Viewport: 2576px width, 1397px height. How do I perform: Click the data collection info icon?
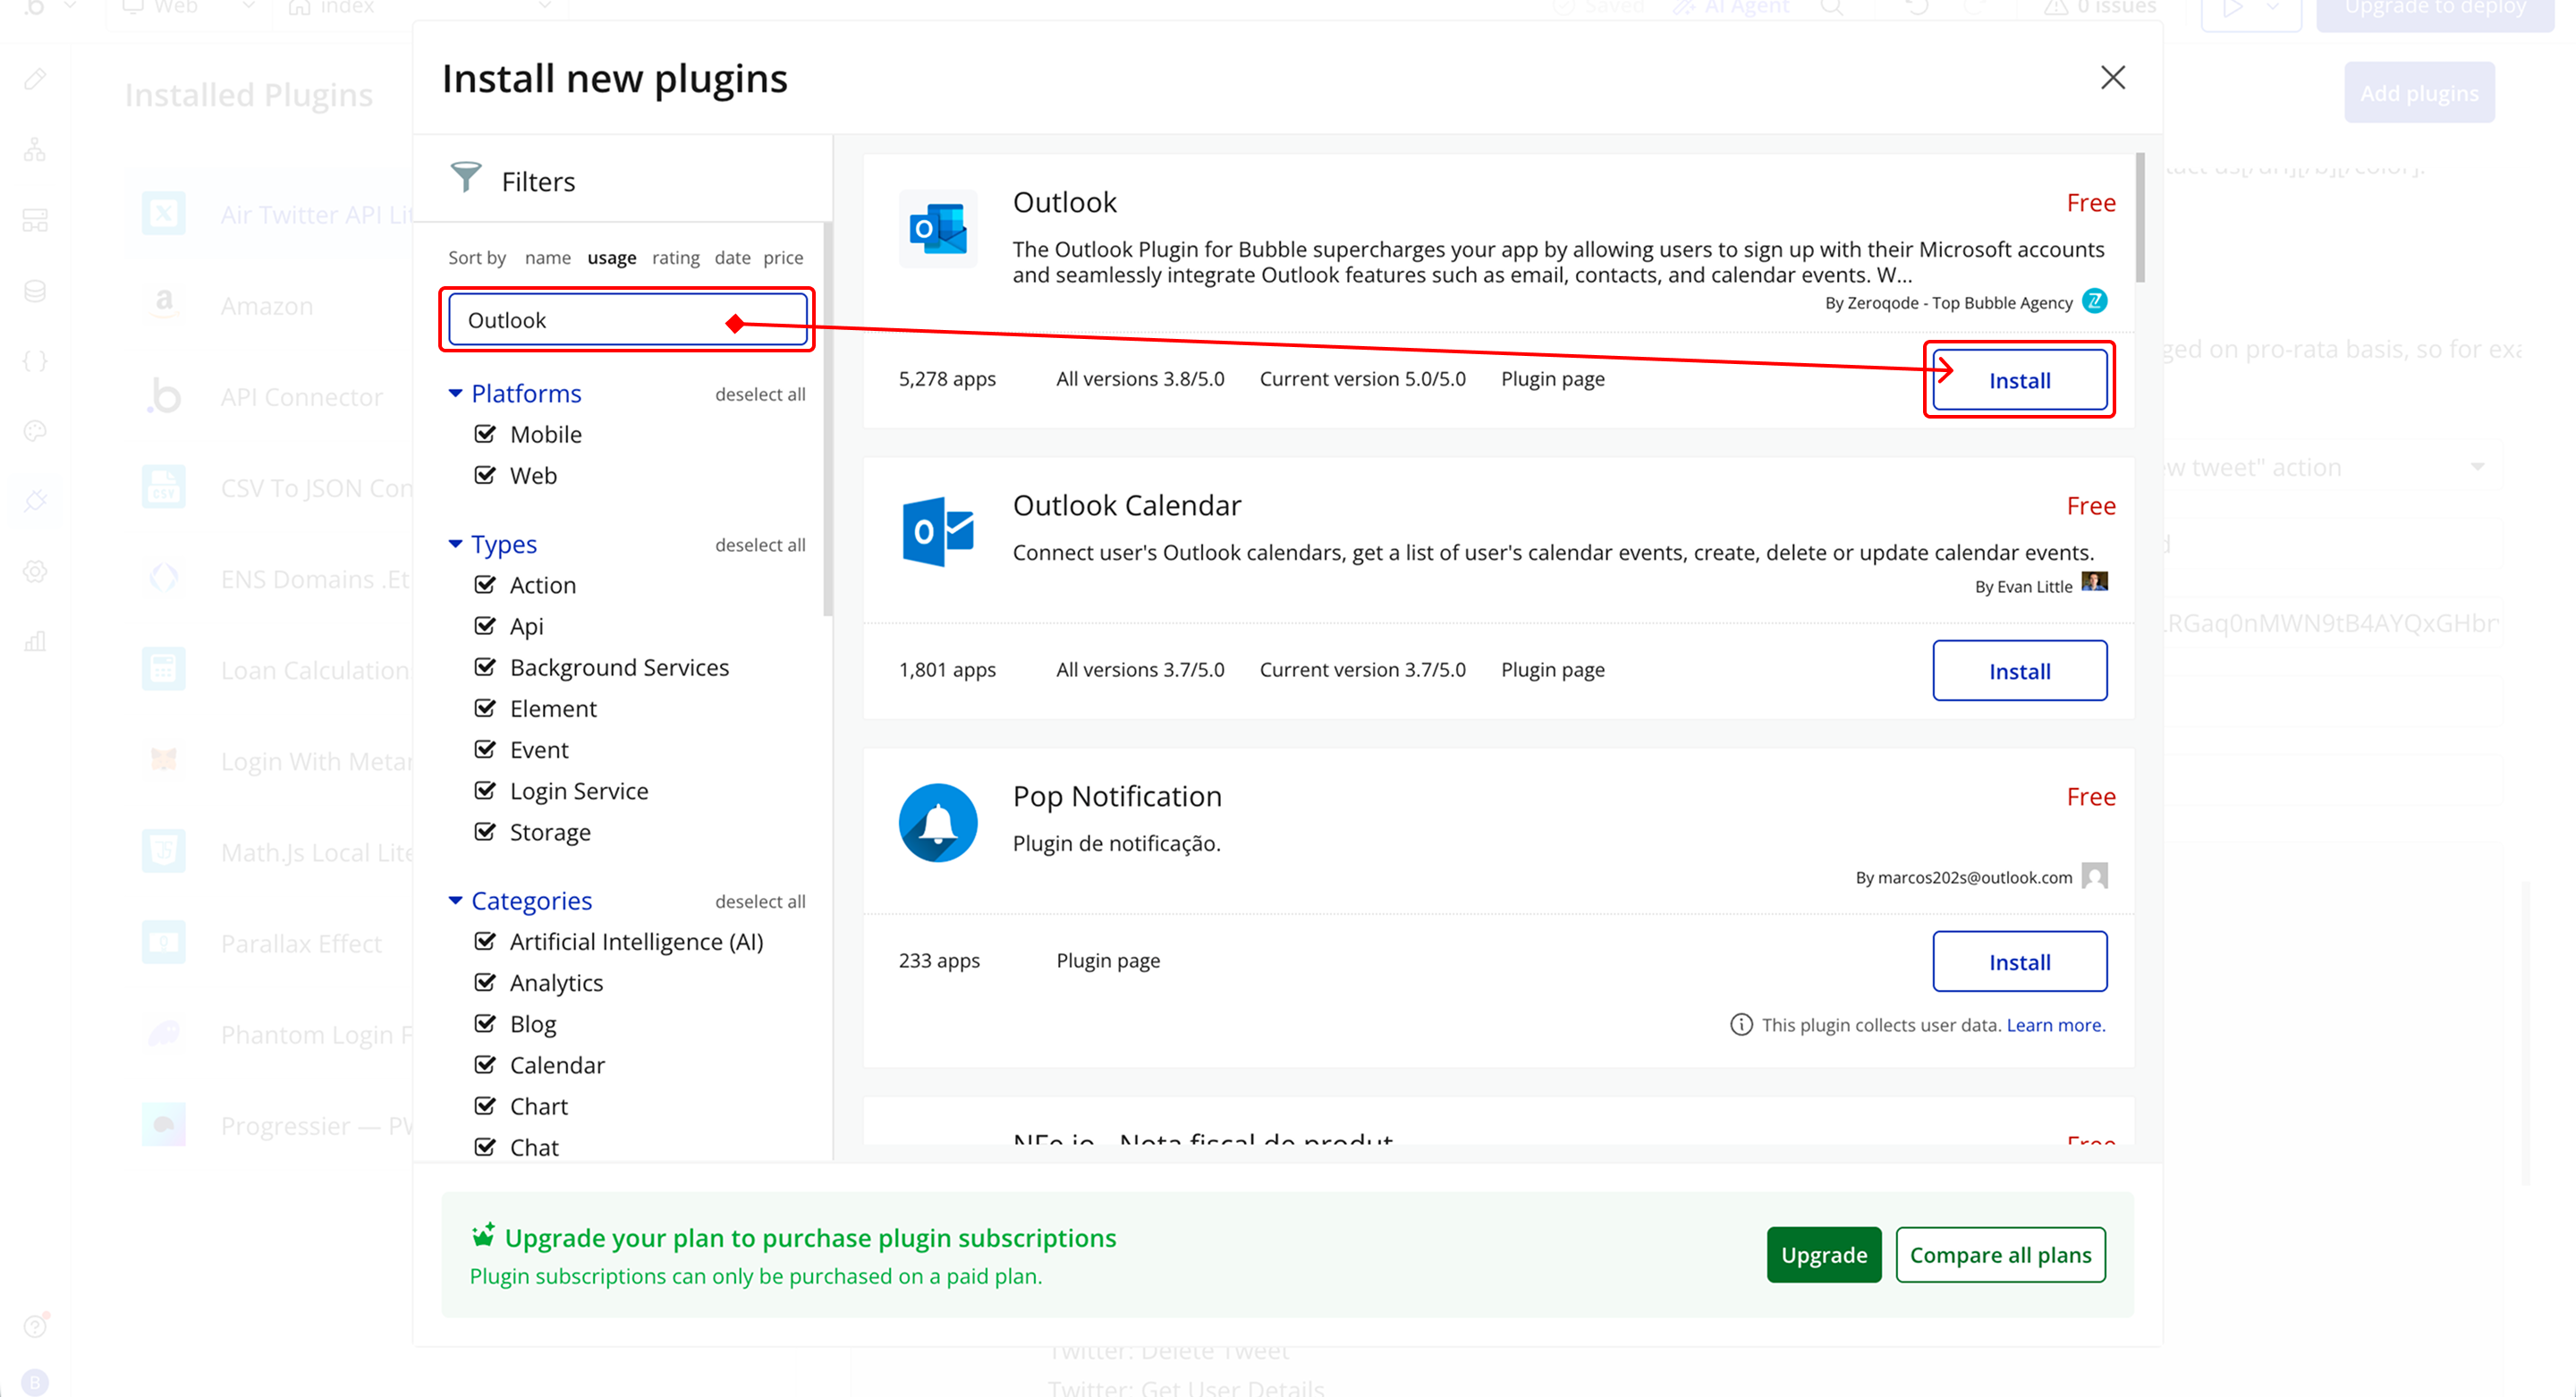pyautogui.click(x=1741, y=1024)
